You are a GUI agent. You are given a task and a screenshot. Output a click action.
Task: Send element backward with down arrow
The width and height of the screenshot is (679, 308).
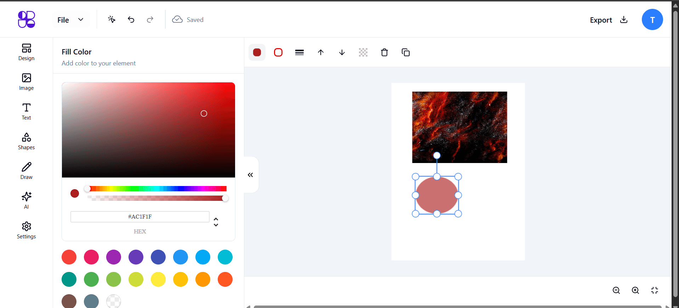(x=342, y=52)
